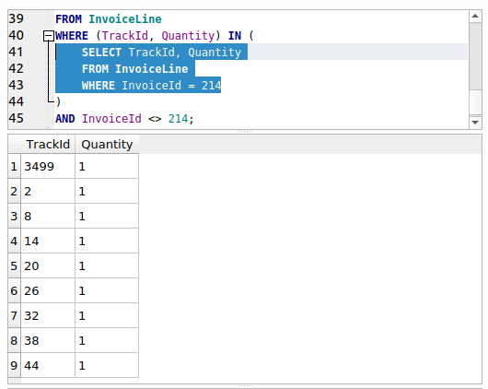
Task: Click the top-left corner cell of results grid
Action: [x=15, y=145]
